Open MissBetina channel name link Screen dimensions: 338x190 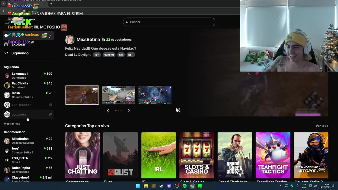coord(88,40)
